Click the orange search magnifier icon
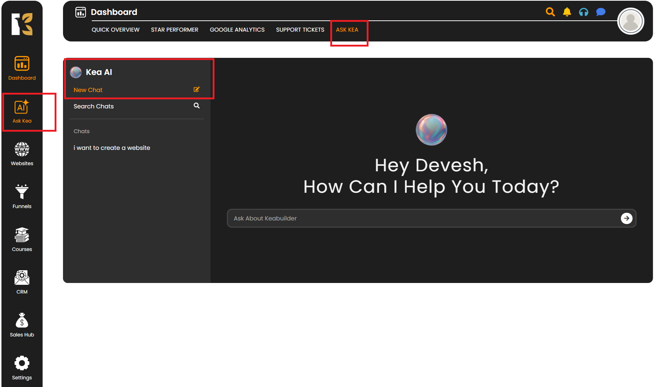This screenshot has width=654, height=387. pos(550,12)
